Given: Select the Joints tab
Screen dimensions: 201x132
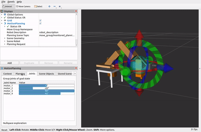Looking at the screenshot, I should pos(32,74).
